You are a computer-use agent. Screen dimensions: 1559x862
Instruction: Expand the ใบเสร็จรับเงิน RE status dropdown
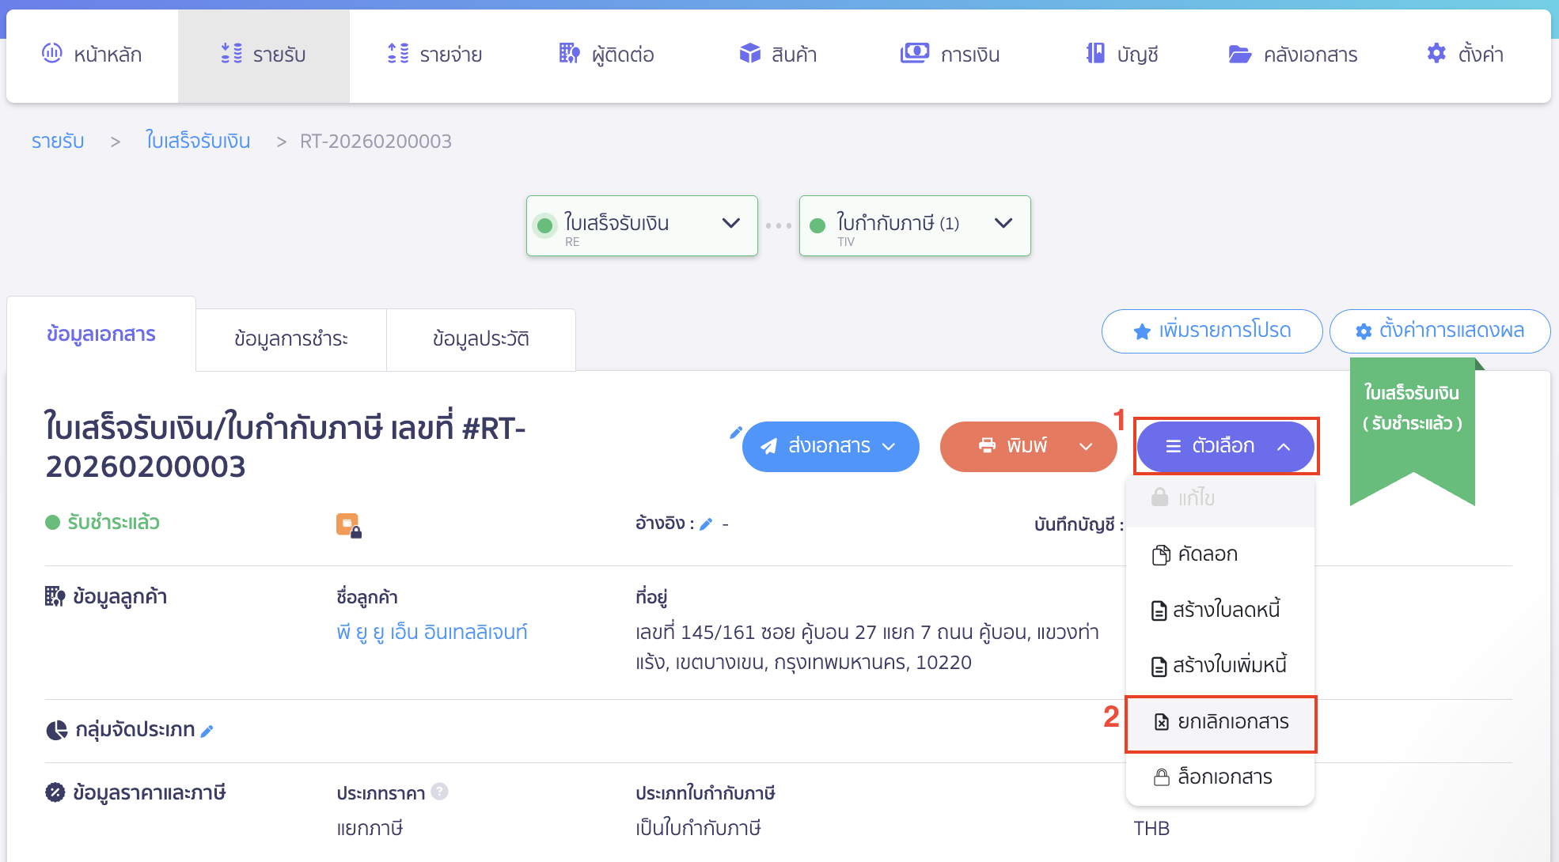pos(731,224)
